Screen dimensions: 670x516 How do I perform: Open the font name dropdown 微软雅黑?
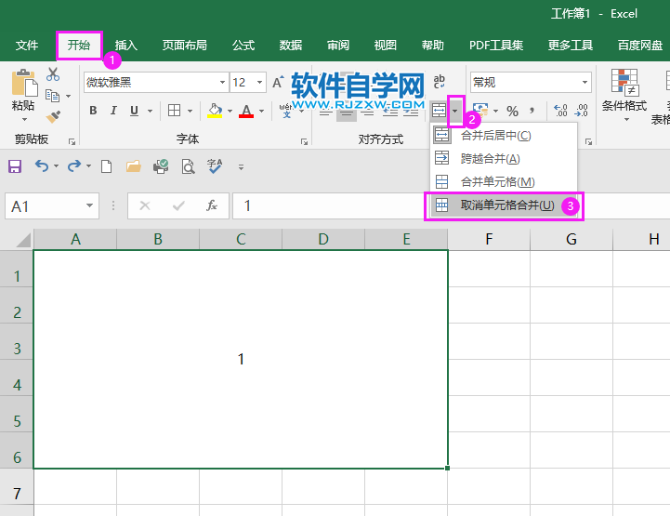tap(222, 82)
